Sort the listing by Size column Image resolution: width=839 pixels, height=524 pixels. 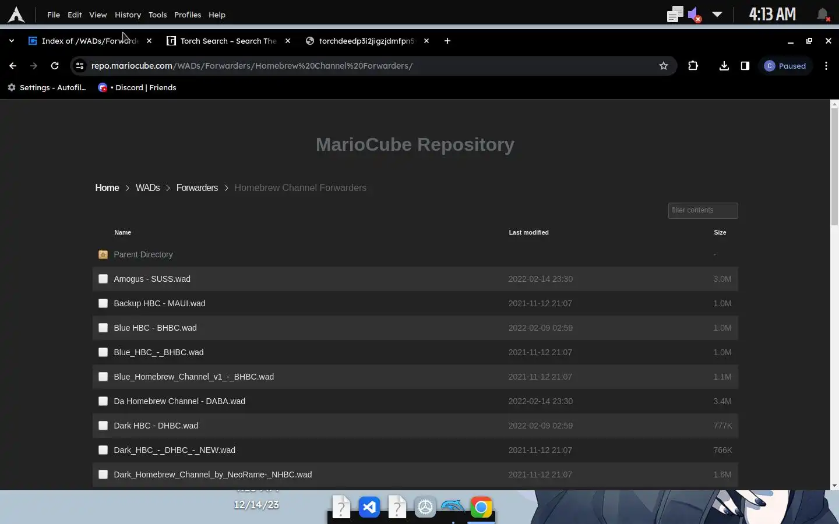[720, 232]
